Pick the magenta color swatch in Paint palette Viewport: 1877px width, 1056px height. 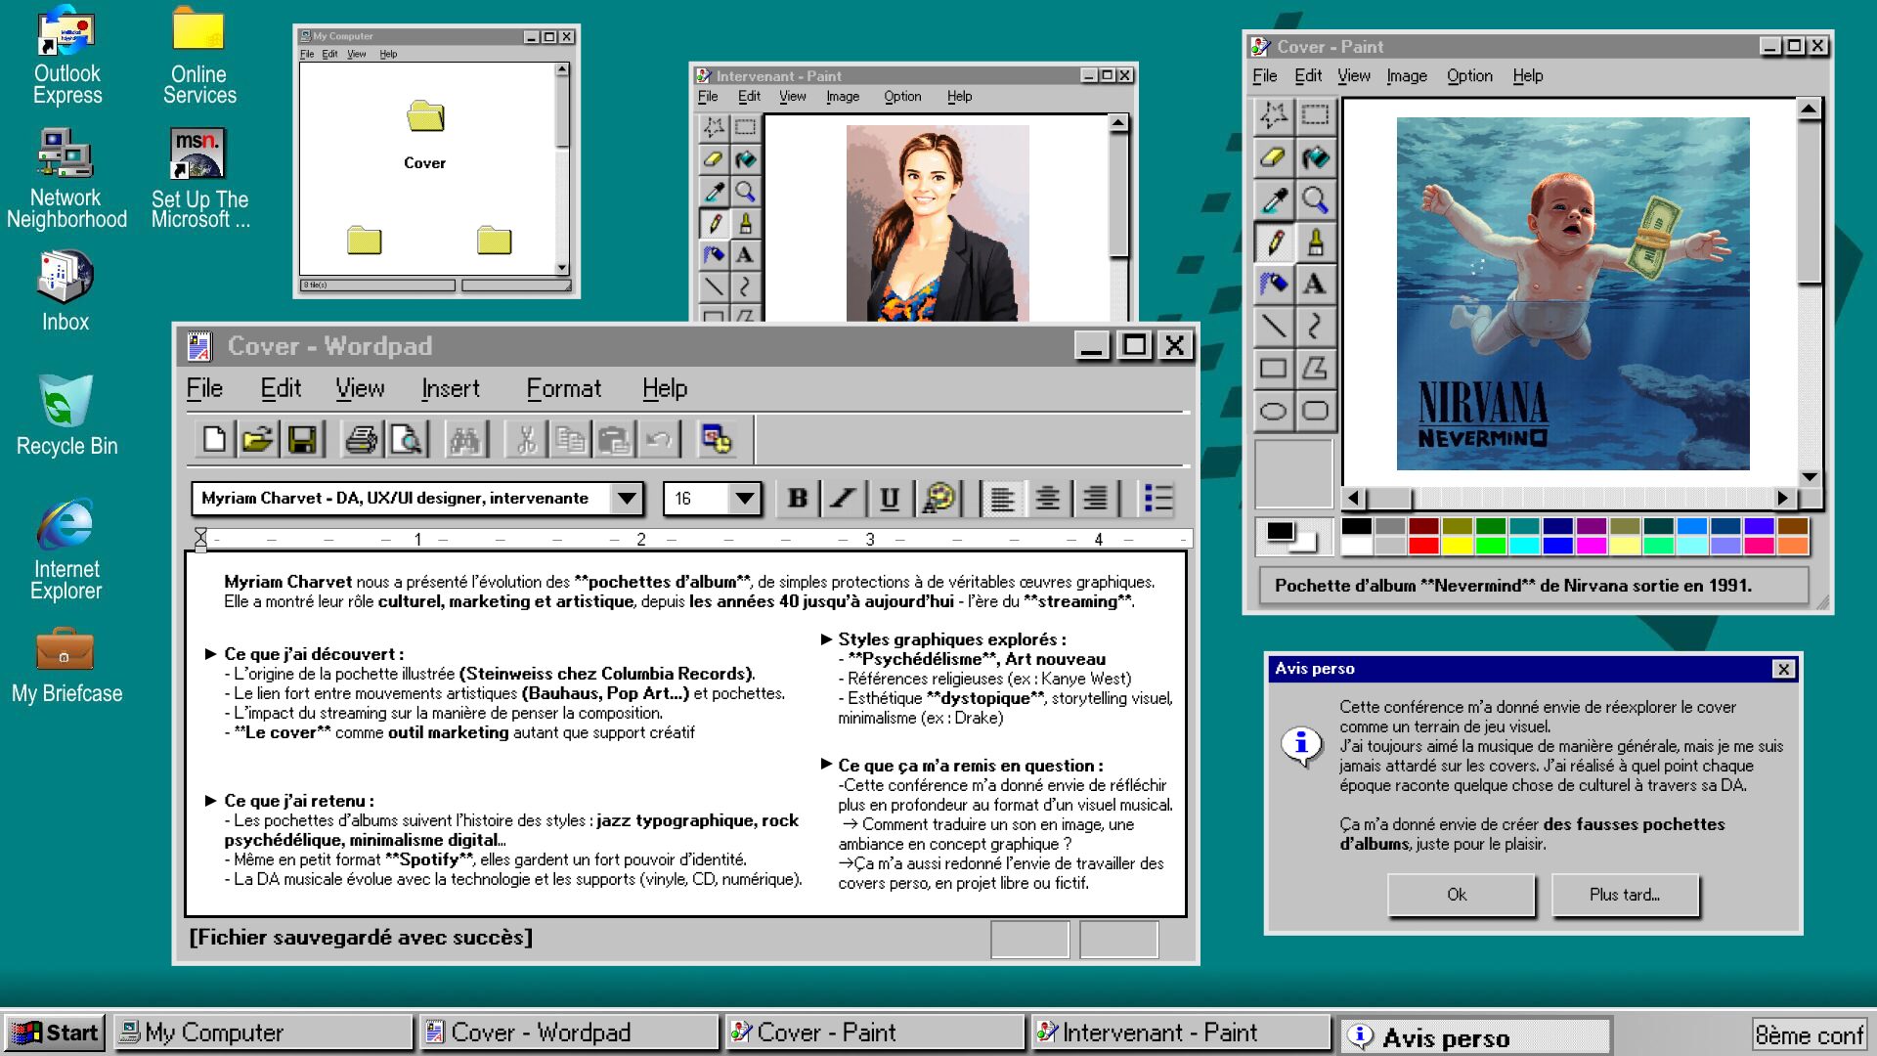pos(1591,546)
